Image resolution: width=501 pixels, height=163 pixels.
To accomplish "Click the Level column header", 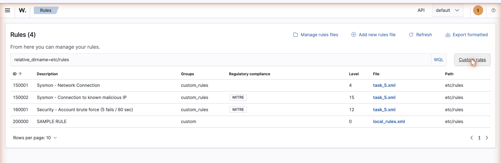I will [x=354, y=74].
